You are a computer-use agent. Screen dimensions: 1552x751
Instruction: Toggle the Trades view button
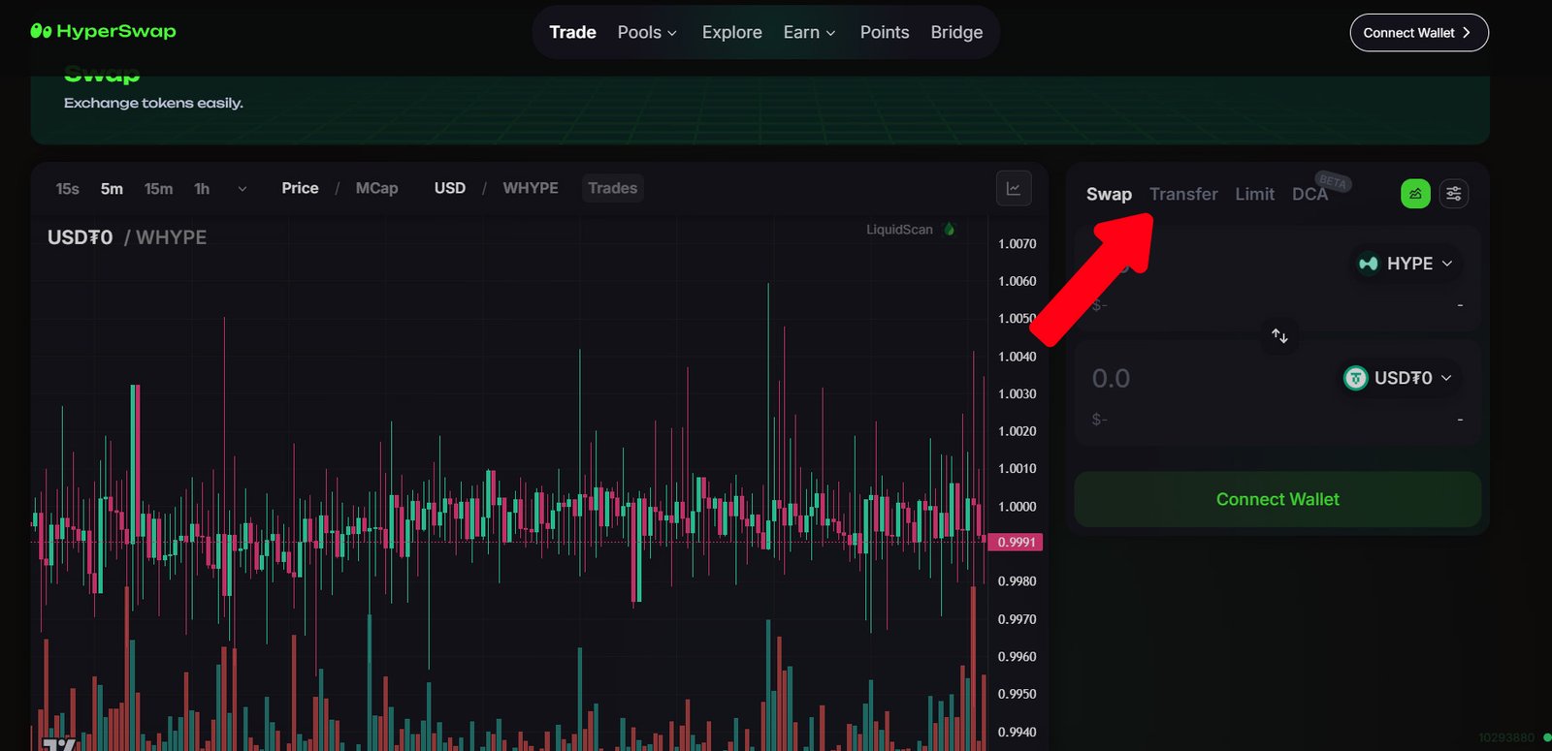[x=612, y=188]
